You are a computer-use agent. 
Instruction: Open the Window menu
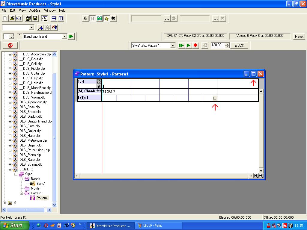click(50, 10)
